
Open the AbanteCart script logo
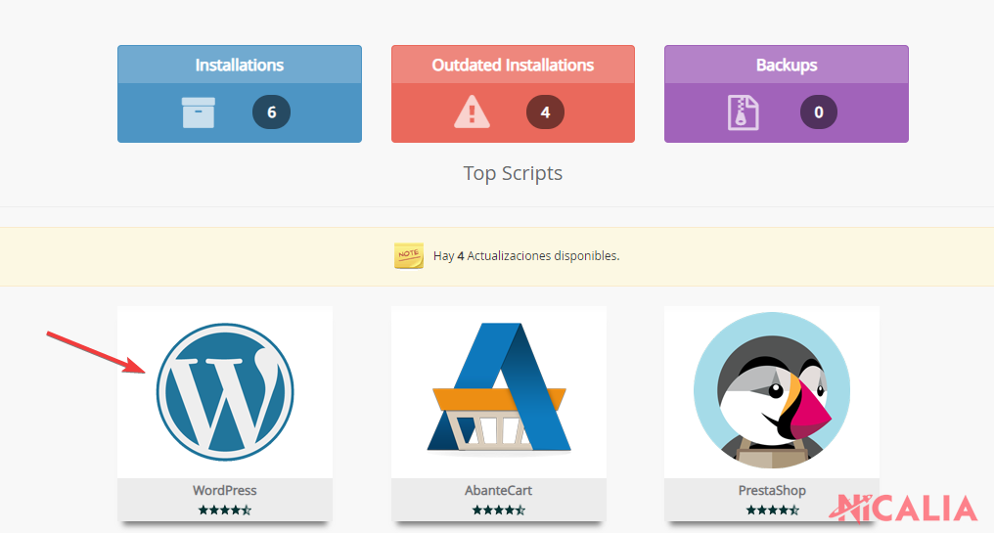(x=498, y=391)
